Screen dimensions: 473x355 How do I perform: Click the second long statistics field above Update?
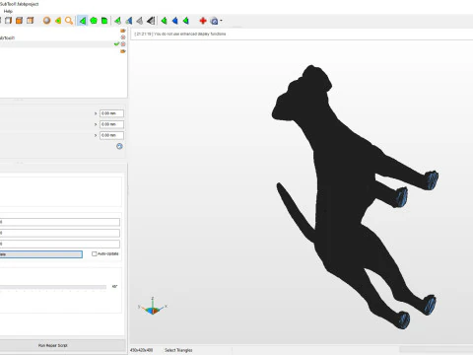(60, 233)
